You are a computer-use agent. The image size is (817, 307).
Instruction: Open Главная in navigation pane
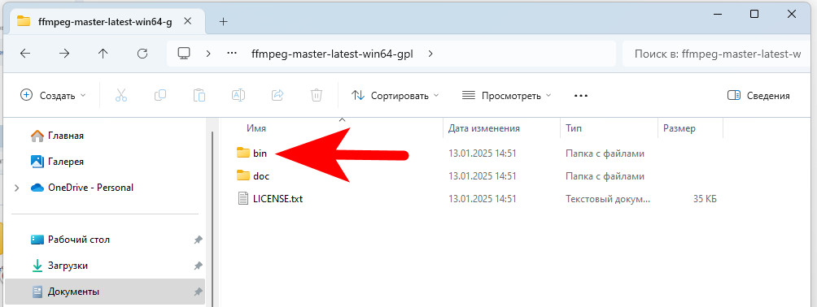click(66, 136)
